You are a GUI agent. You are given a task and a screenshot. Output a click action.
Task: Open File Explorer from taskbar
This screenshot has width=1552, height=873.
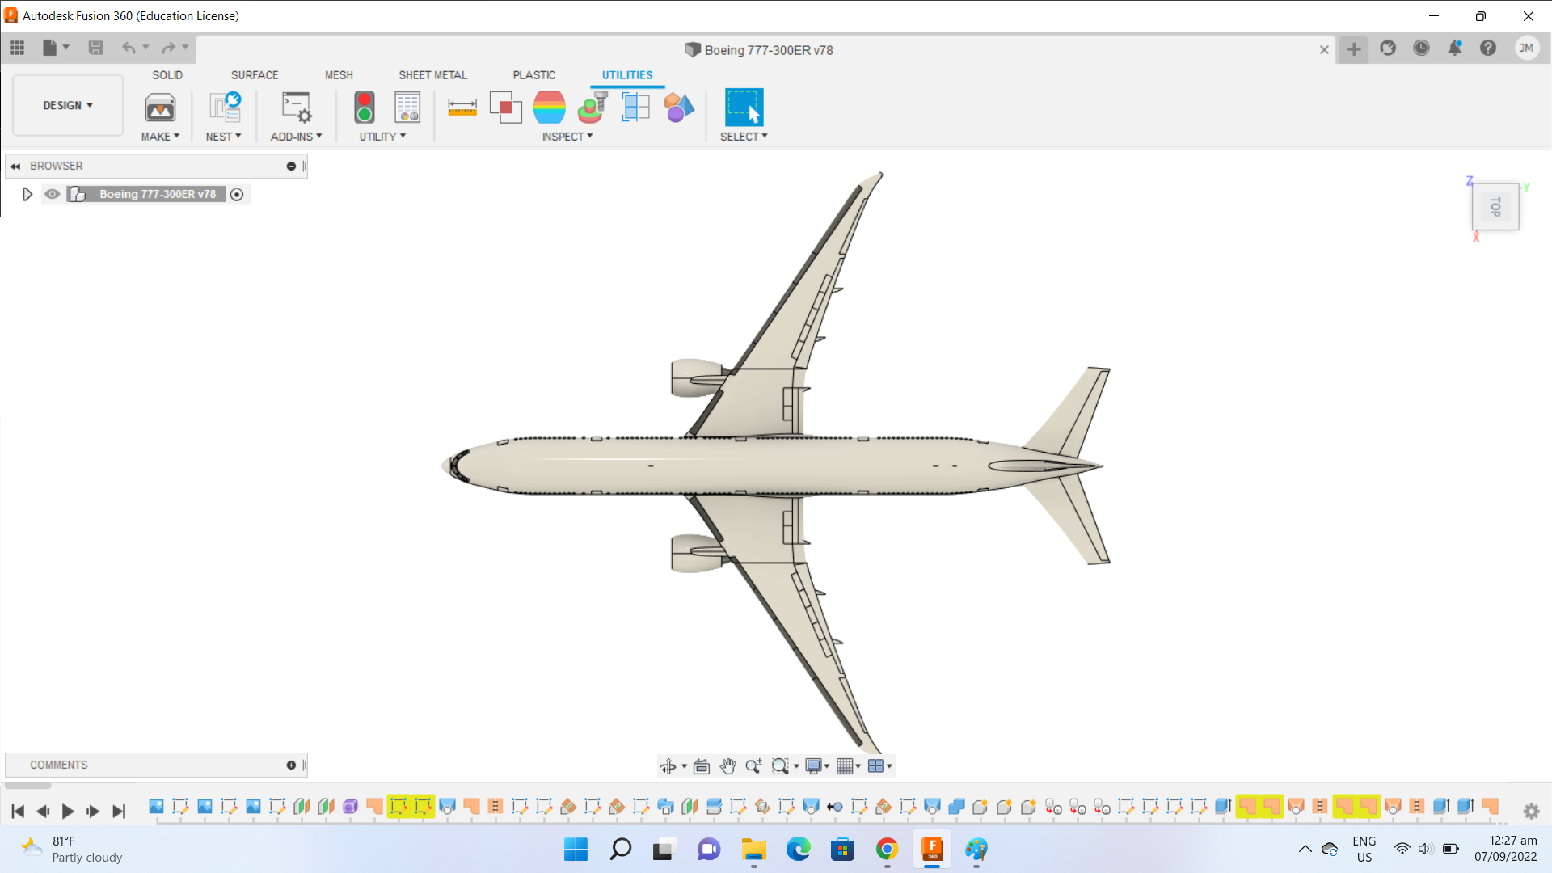[753, 850]
